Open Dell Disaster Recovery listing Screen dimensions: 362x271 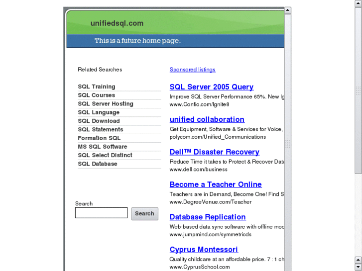pyautogui.click(x=215, y=152)
